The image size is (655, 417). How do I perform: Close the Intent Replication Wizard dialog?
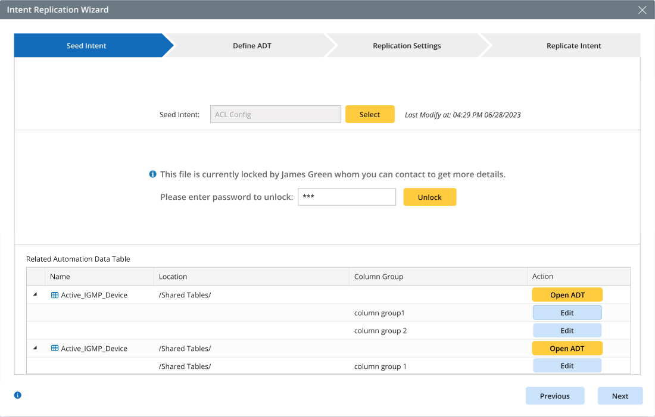click(x=642, y=10)
